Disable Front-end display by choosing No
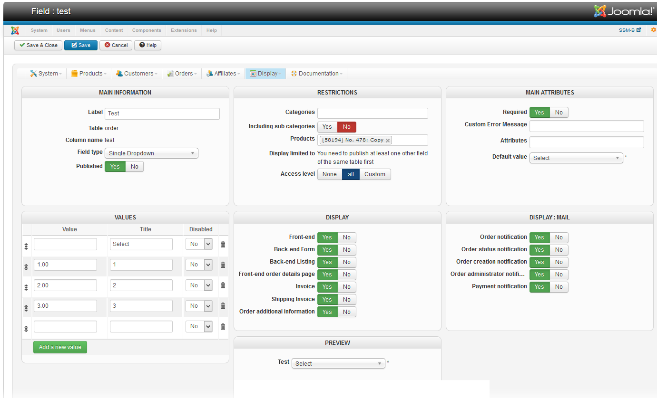 tap(347, 237)
